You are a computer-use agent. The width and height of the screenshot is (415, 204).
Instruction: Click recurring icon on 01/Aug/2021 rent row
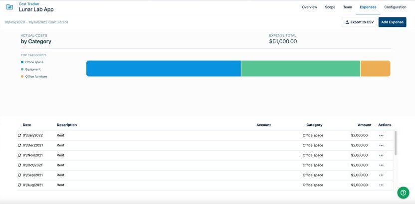pos(19,185)
